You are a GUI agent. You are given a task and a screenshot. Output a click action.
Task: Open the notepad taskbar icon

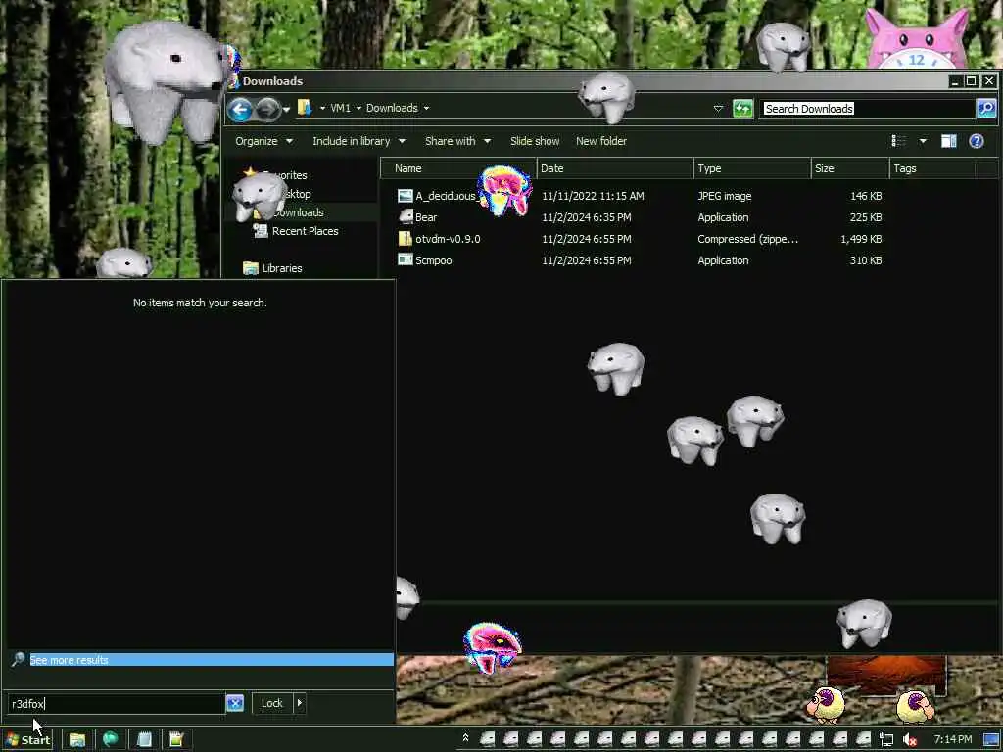coord(144,740)
